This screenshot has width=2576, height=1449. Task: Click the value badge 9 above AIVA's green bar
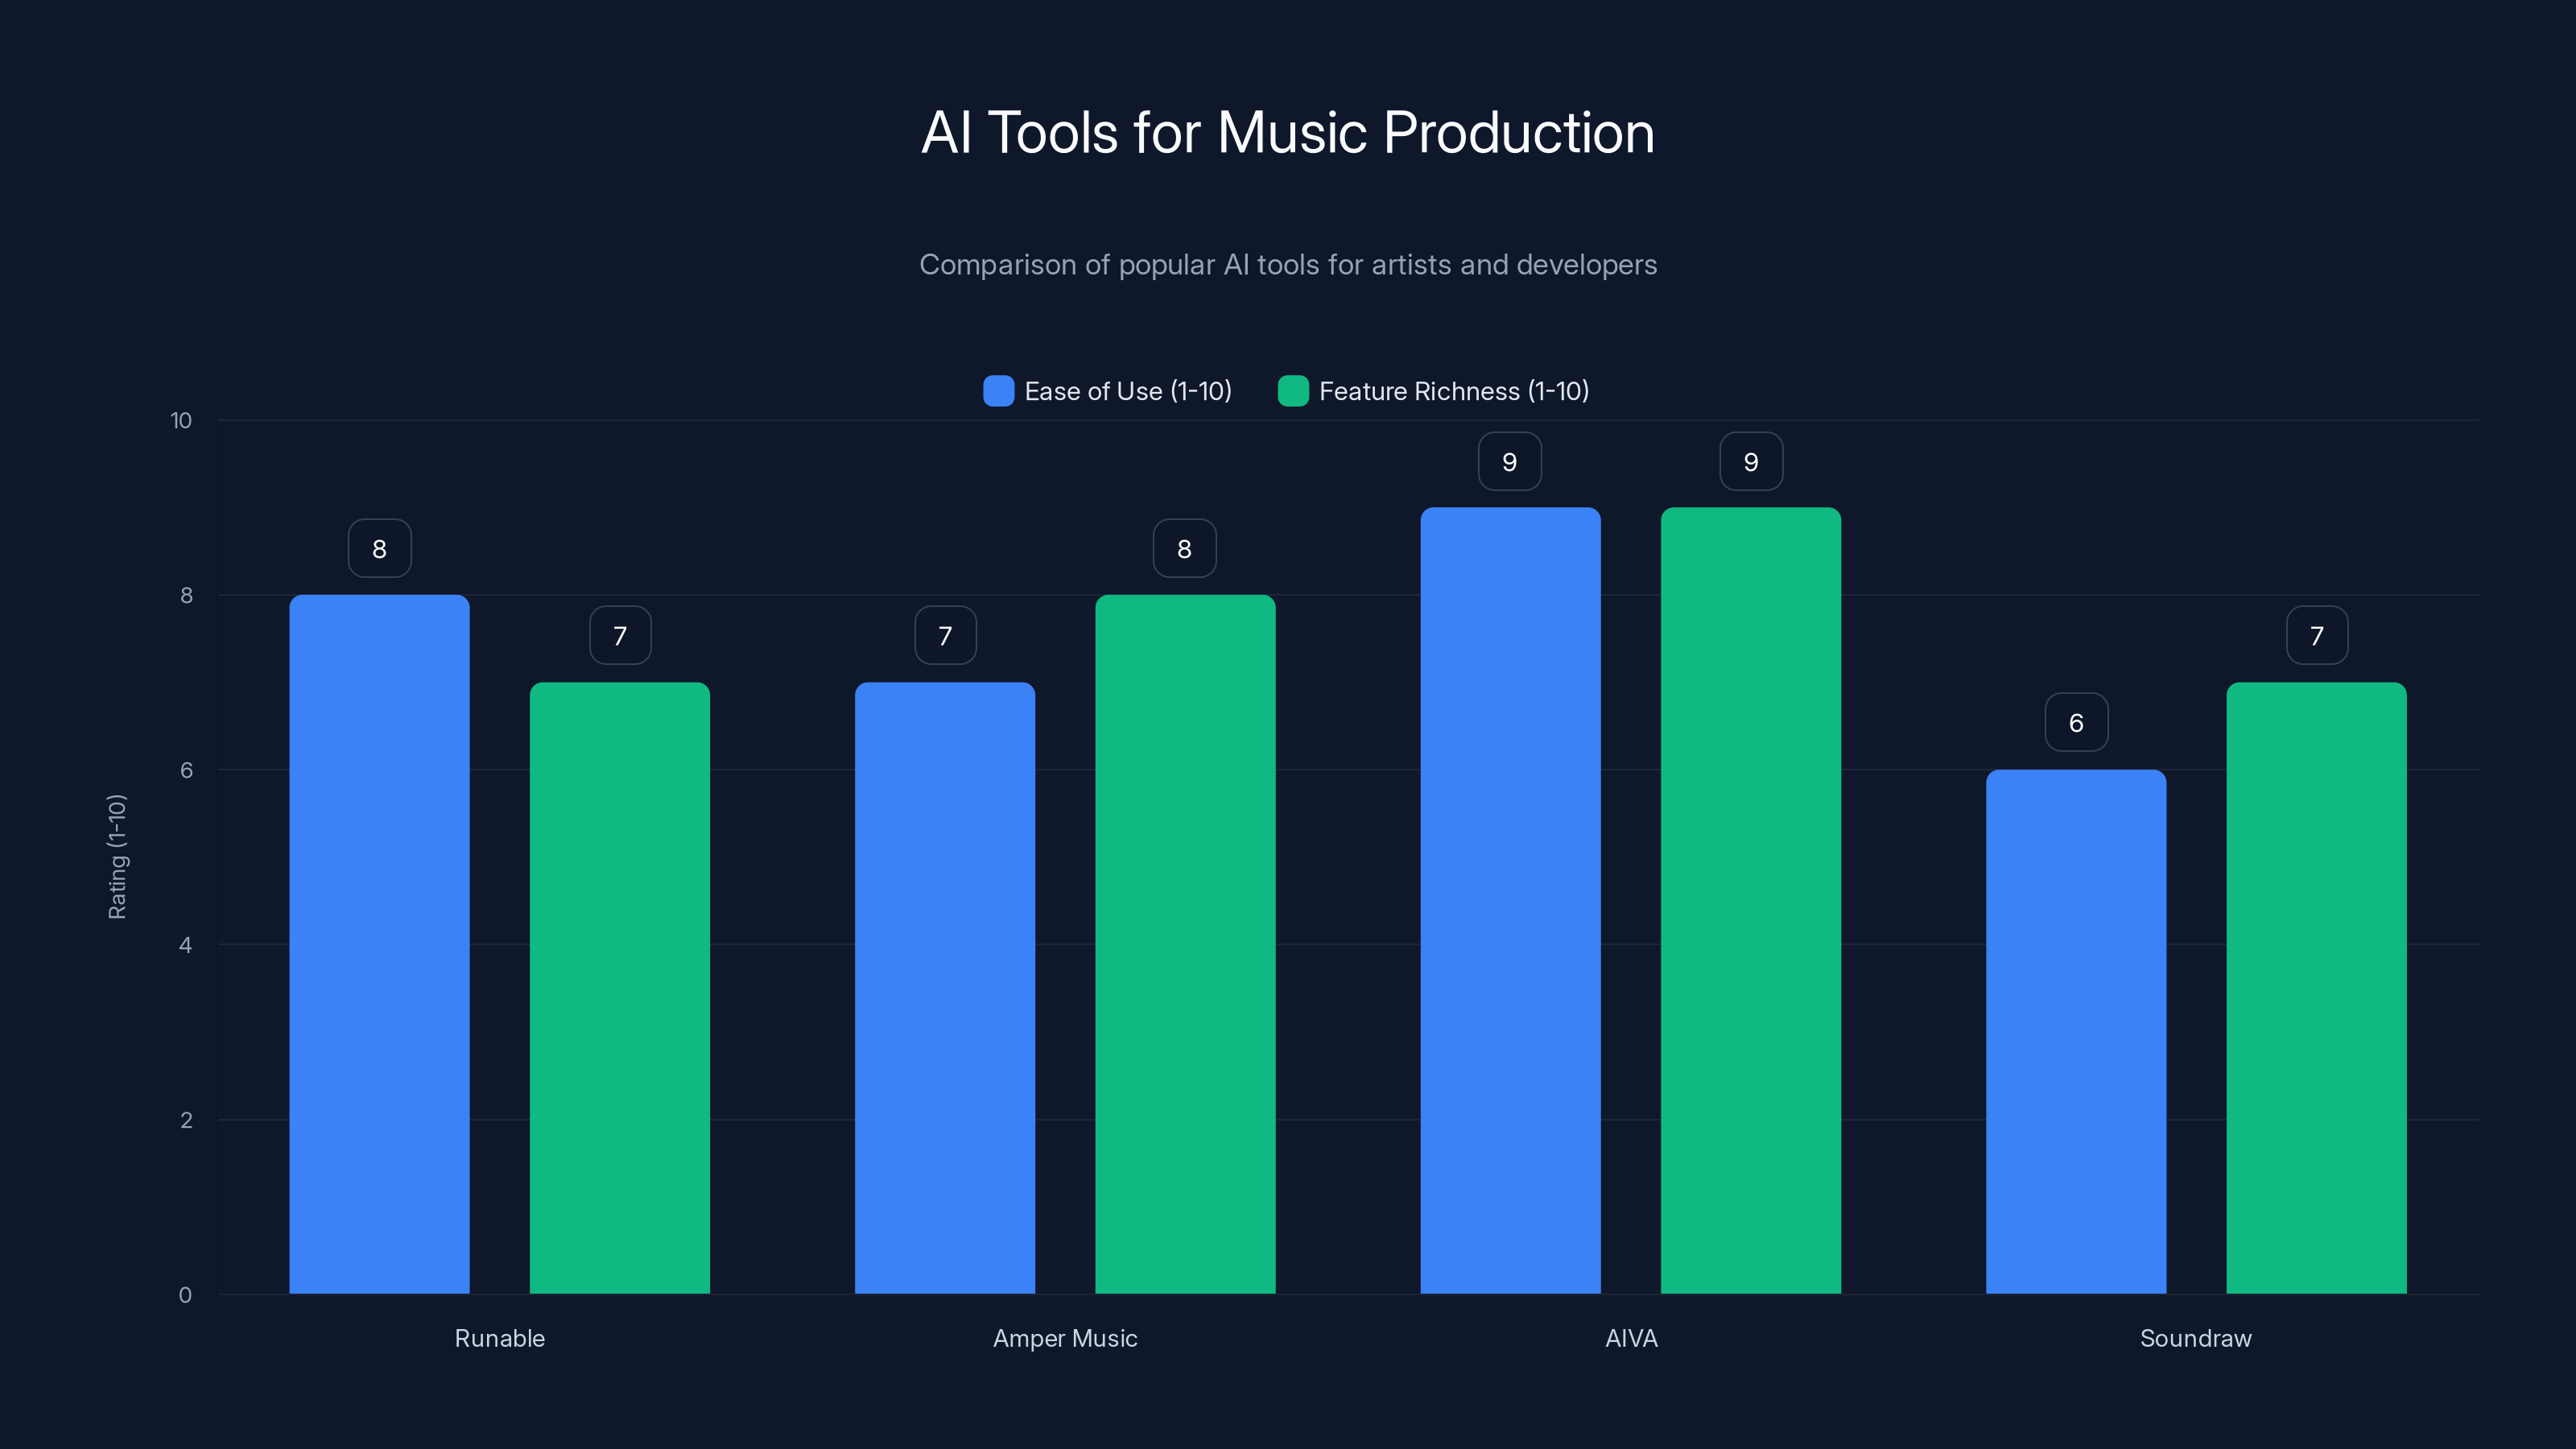point(1750,461)
